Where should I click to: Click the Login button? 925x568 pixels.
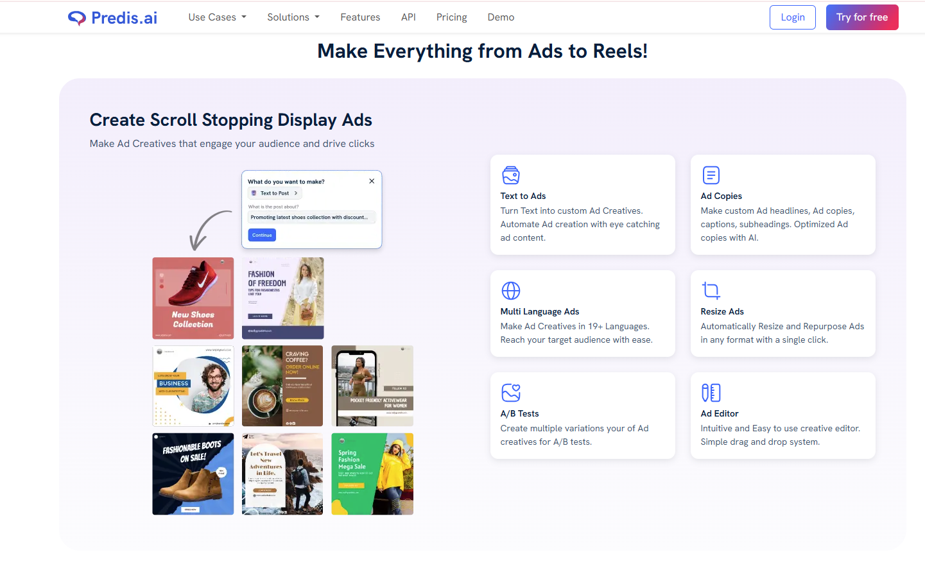point(793,17)
